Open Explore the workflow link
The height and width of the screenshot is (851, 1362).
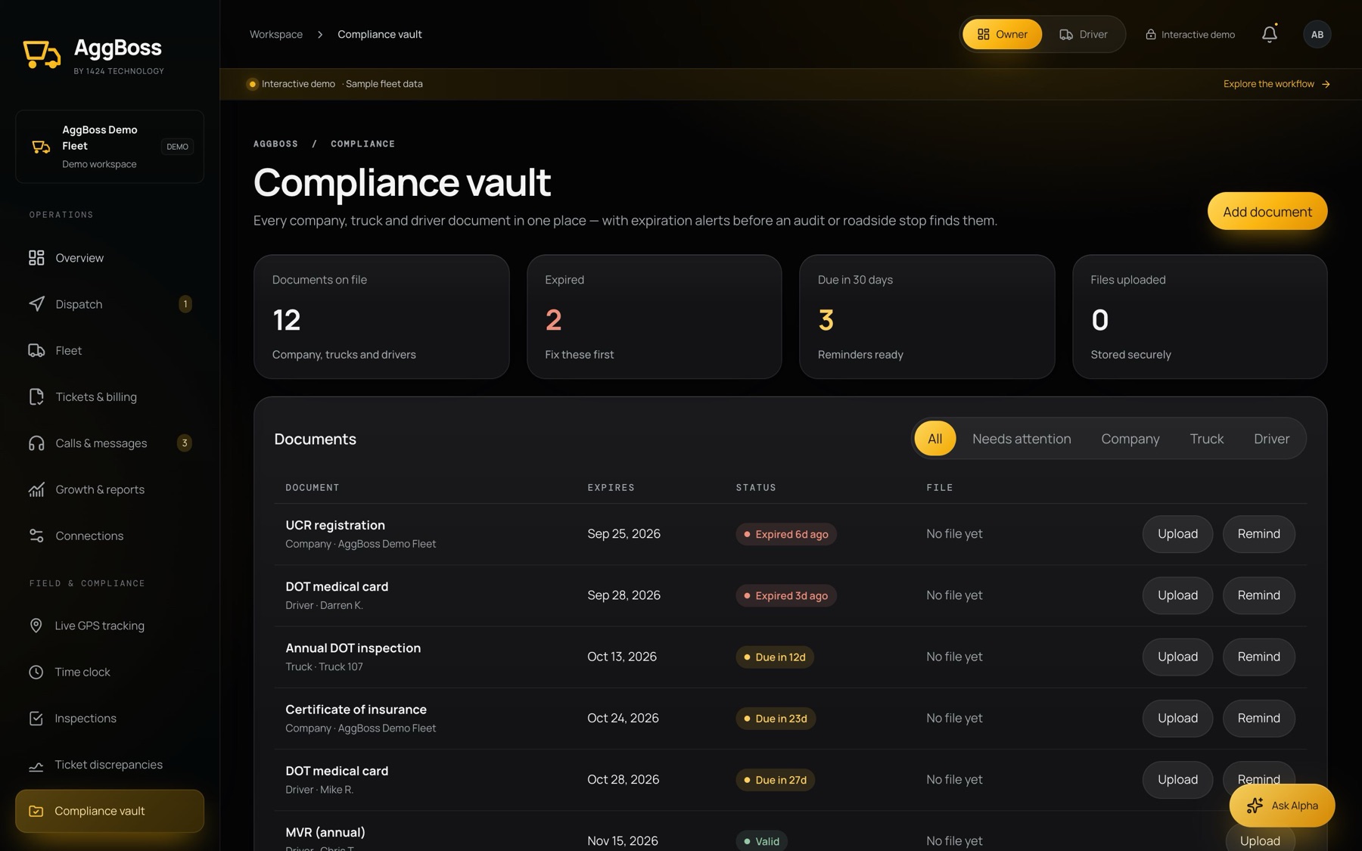pyautogui.click(x=1276, y=84)
